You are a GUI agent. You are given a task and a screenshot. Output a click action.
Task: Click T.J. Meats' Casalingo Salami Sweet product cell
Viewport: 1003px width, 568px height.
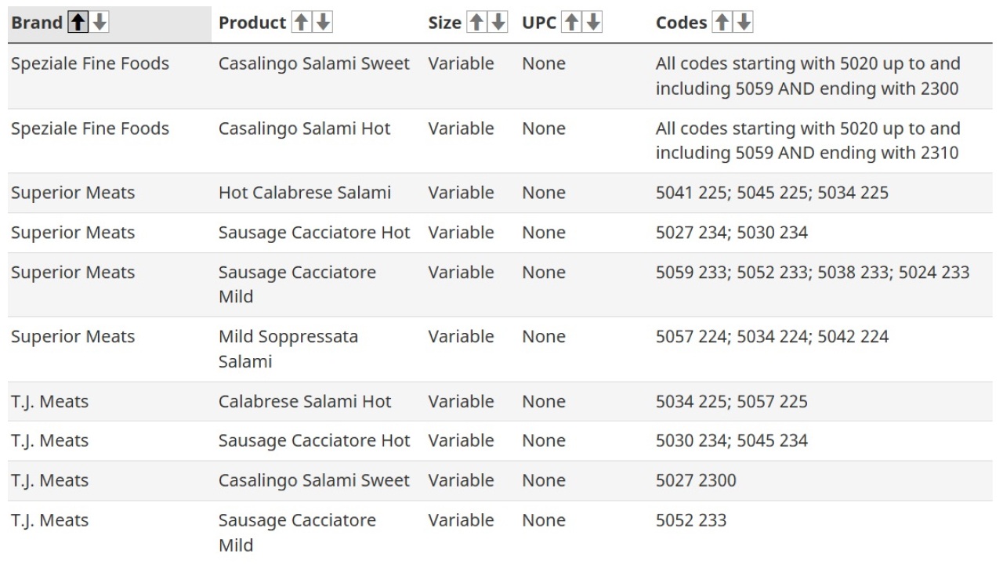(x=314, y=481)
